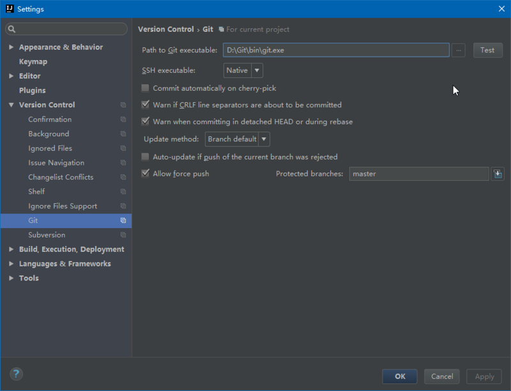Expand the Protected branches field icon
This screenshot has width=511, height=391.
click(x=498, y=174)
